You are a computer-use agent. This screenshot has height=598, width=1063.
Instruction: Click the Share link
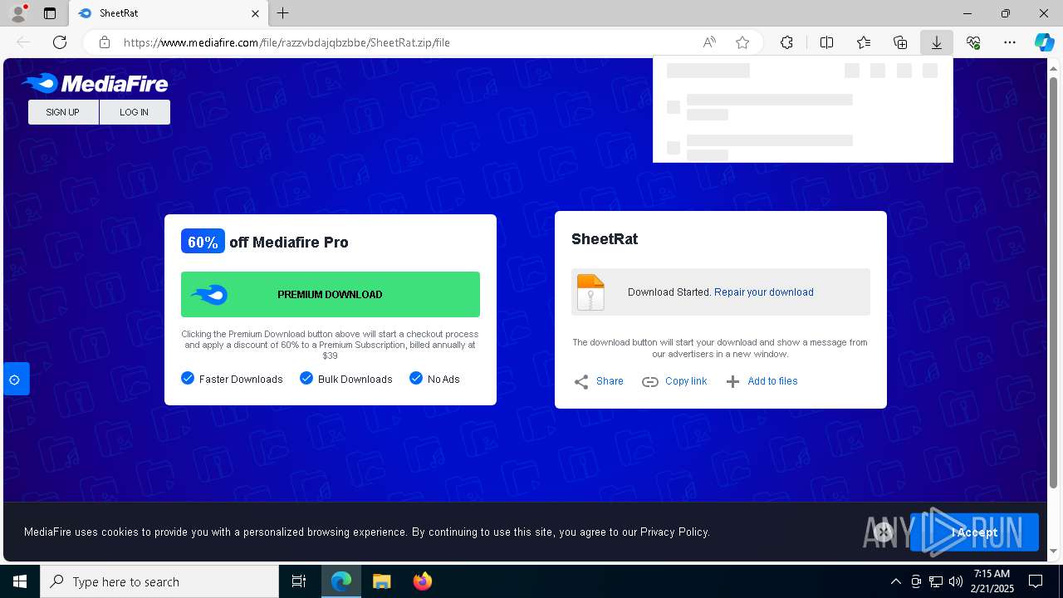599,381
